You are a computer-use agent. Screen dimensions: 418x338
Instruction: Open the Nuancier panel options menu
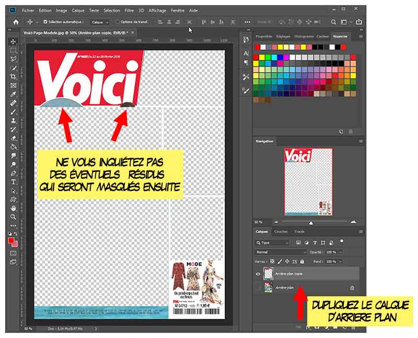pos(361,36)
